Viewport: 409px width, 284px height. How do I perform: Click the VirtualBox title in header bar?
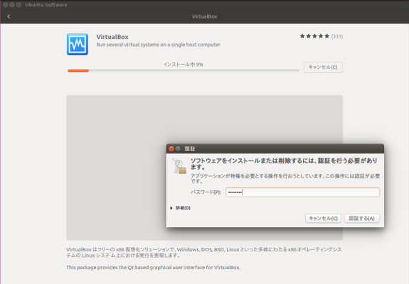pos(205,16)
